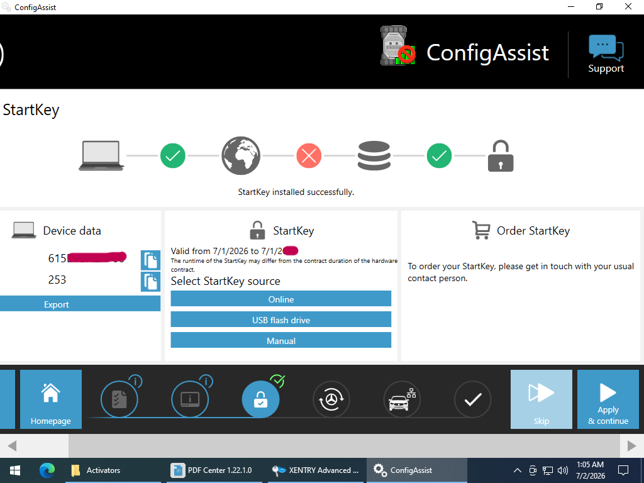644x483 pixels.
Task: Click the padlock icon at chain end
Action: pos(500,156)
